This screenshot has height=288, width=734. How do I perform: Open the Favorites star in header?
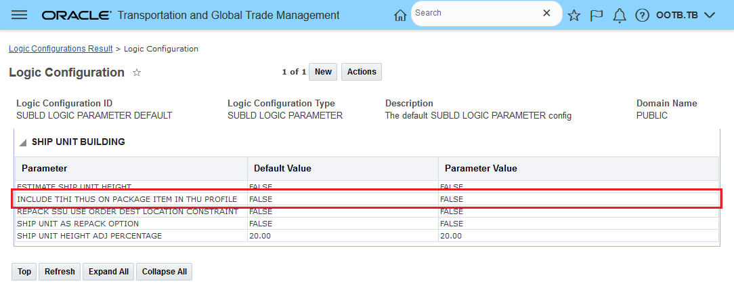574,15
